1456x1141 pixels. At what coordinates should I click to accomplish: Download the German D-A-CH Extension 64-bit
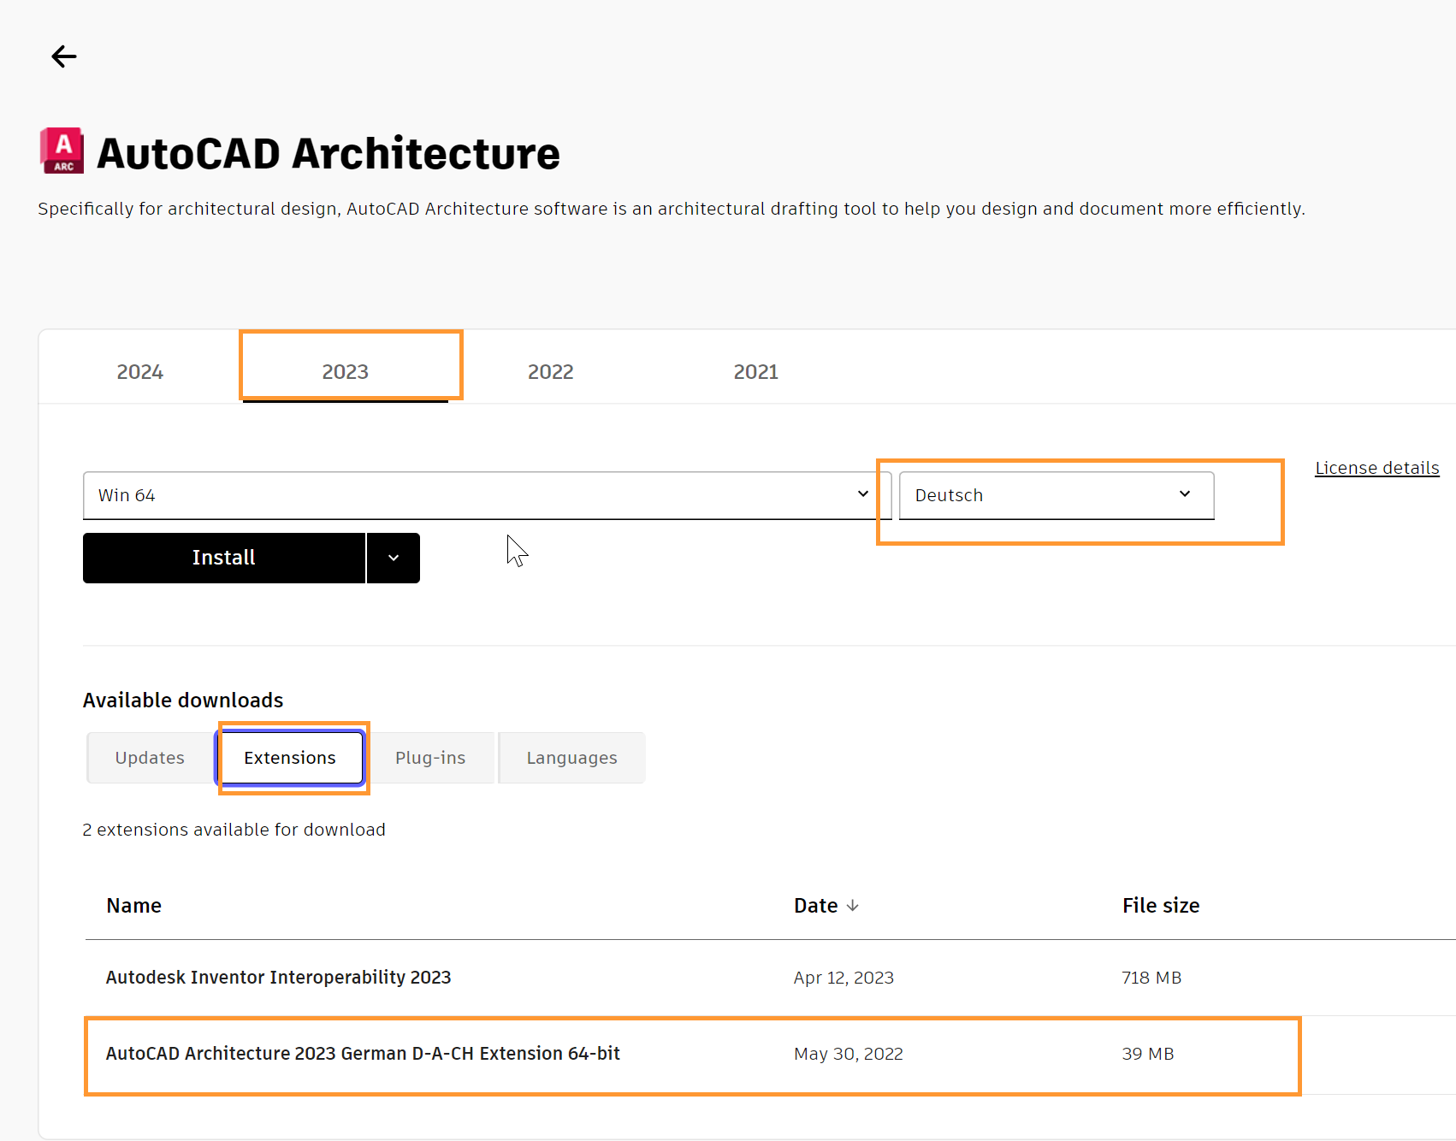(x=363, y=1054)
